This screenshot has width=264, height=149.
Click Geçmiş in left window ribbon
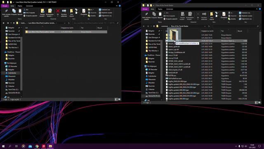click(x=92, y=16)
